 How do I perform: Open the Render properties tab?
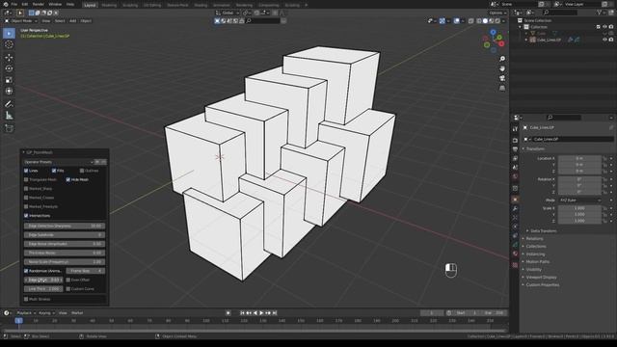(515, 140)
